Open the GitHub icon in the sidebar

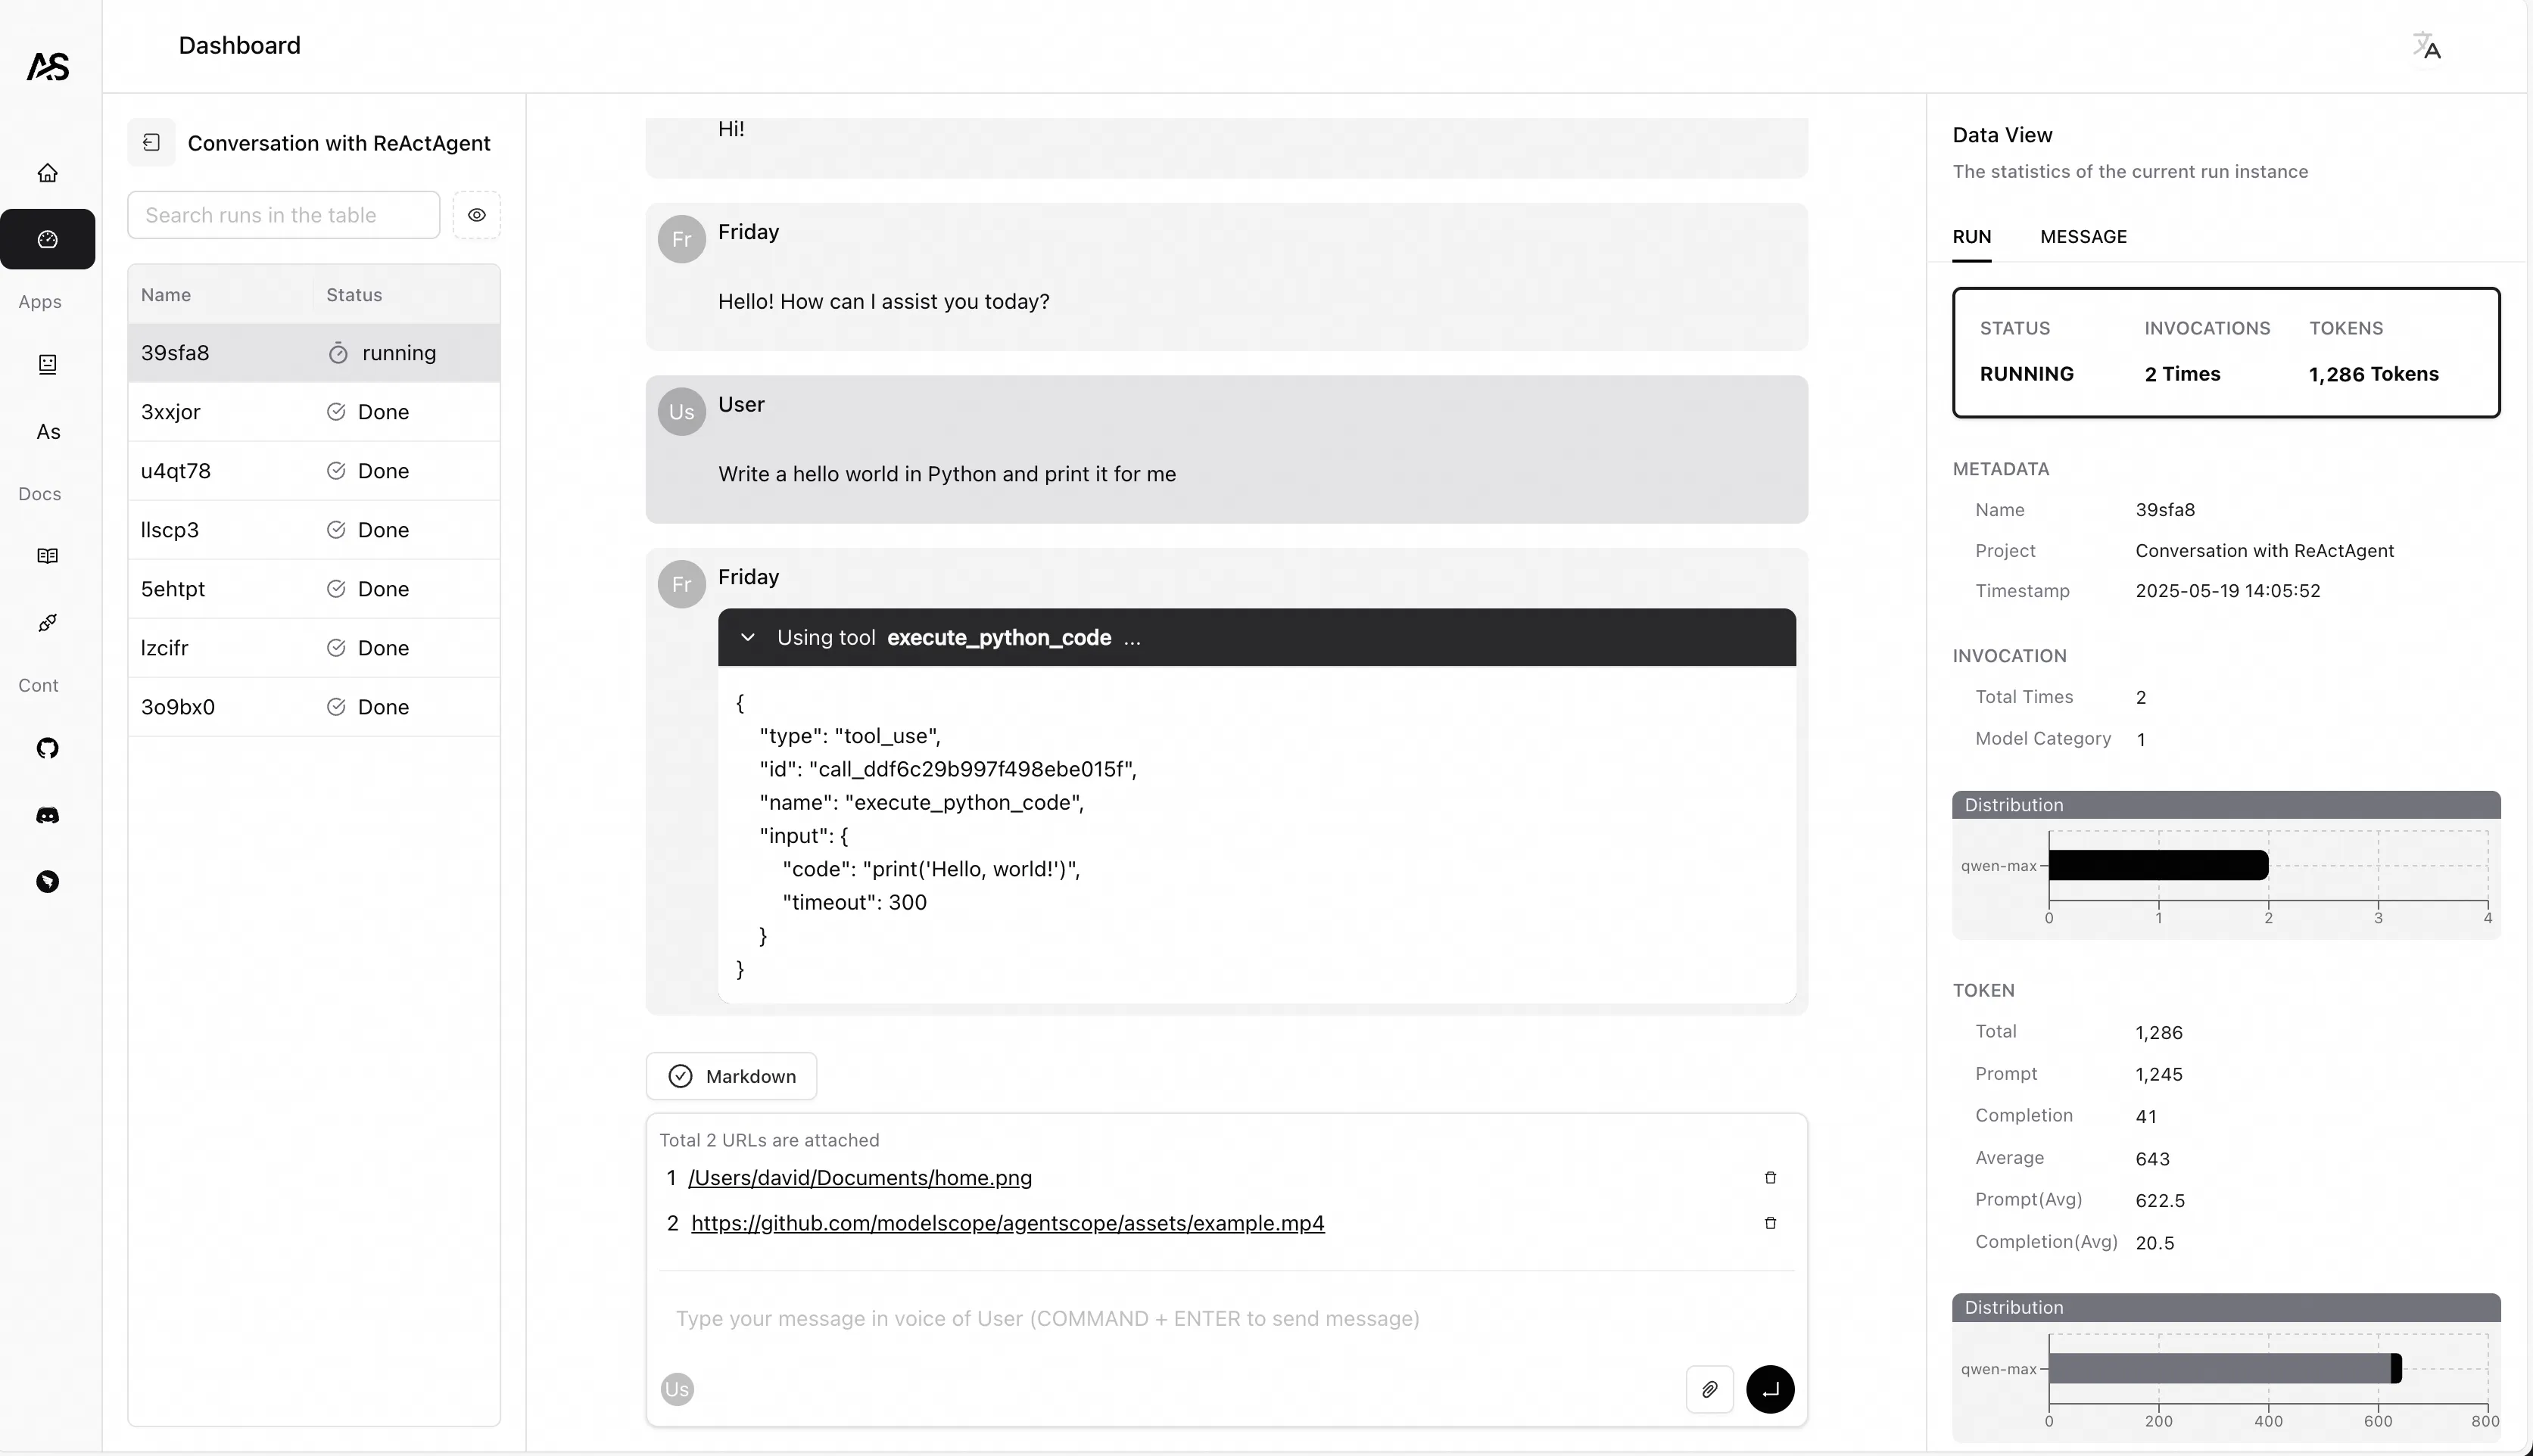47,748
